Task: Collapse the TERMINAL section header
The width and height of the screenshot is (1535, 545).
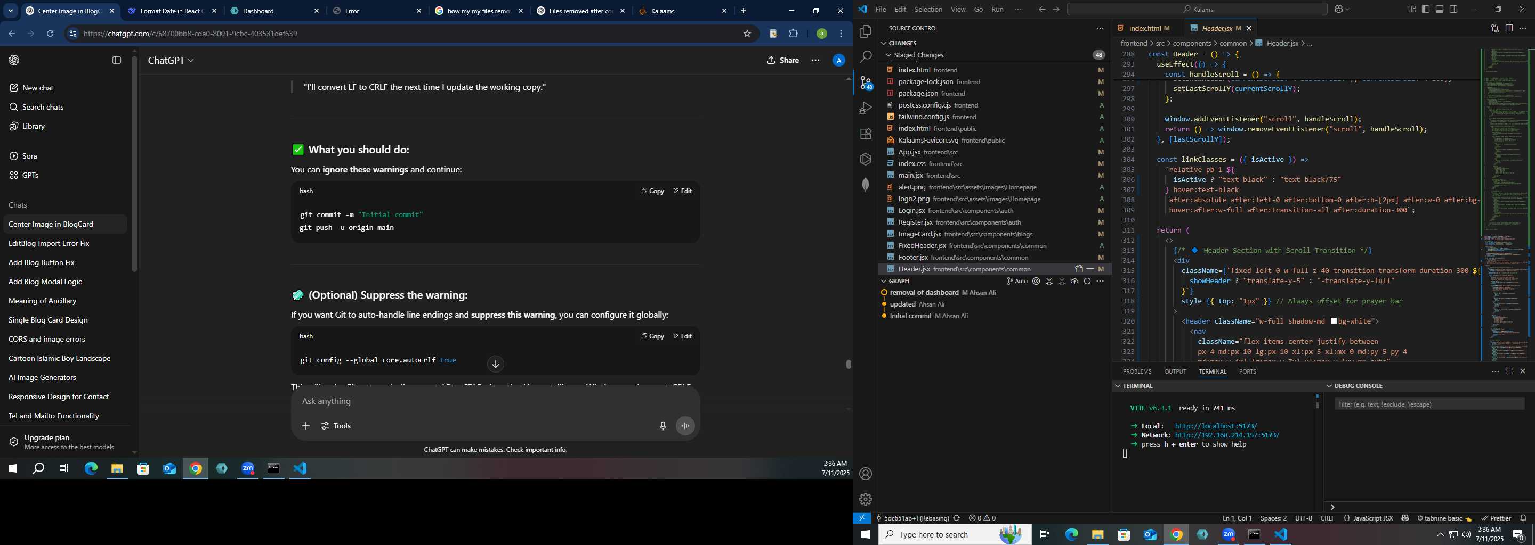Action: [x=1117, y=386]
